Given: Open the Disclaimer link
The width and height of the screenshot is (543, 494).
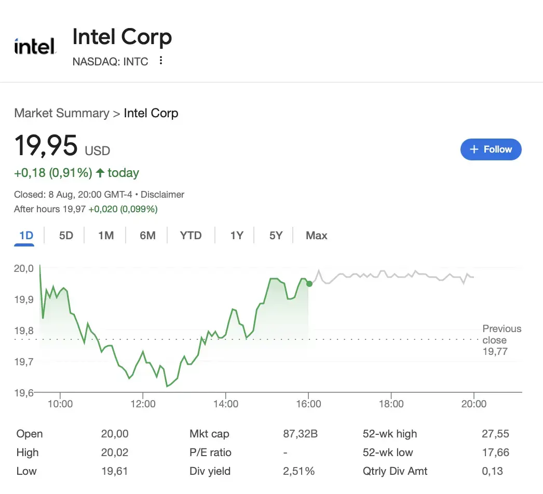Looking at the screenshot, I should click(162, 194).
